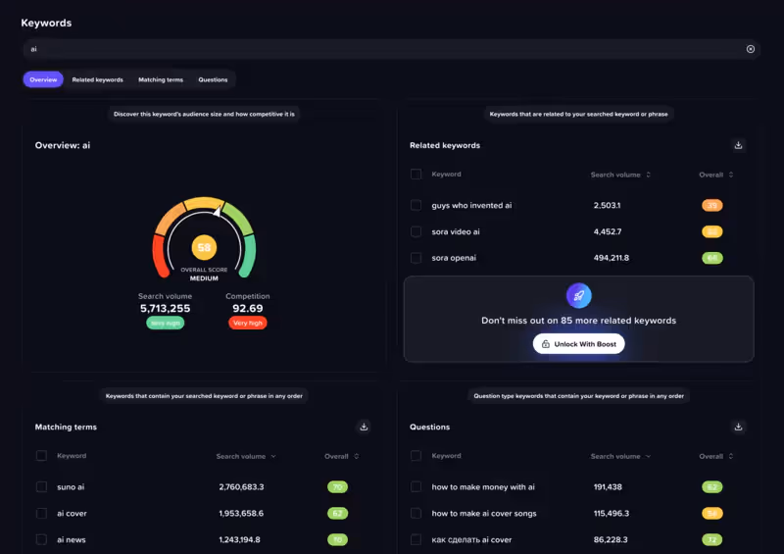Open the Matching terms tab
The height and width of the screenshot is (554, 784).
(161, 79)
